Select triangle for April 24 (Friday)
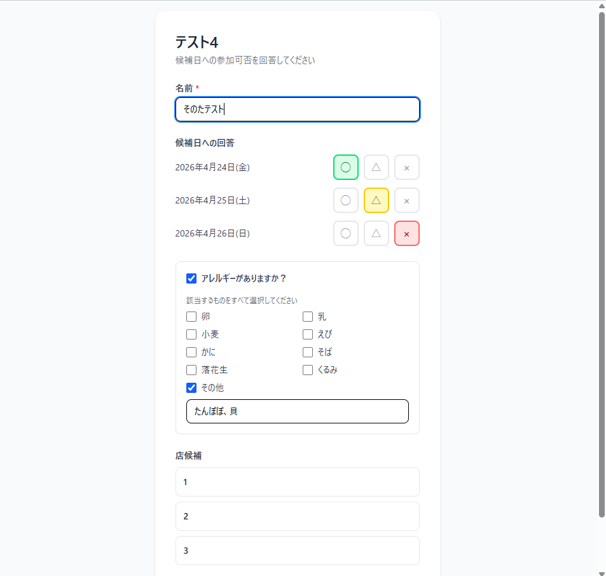This screenshot has height=576, width=606. click(x=376, y=167)
